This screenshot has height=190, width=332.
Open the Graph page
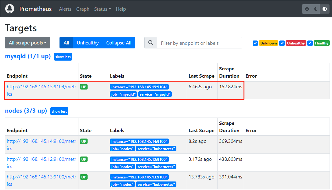click(x=83, y=9)
